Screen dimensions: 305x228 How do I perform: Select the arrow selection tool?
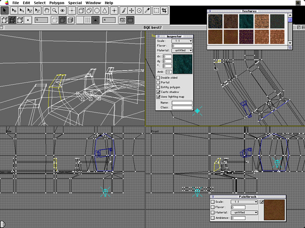point(4,10)
